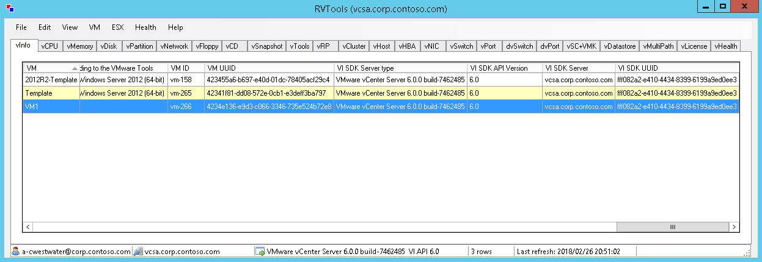The image size is (762, 262).
Task: Switch to the dvSwitch tab
Action: click(x=520, y=46)
